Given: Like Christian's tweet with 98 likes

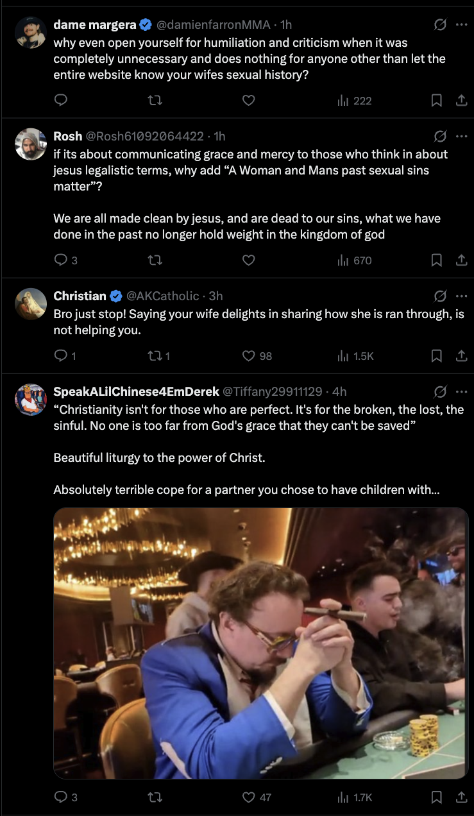Looking at the screenshot, I should pos(249,355).
